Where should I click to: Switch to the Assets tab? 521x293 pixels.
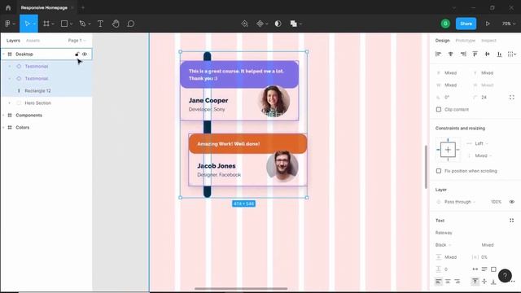point(33,41)
